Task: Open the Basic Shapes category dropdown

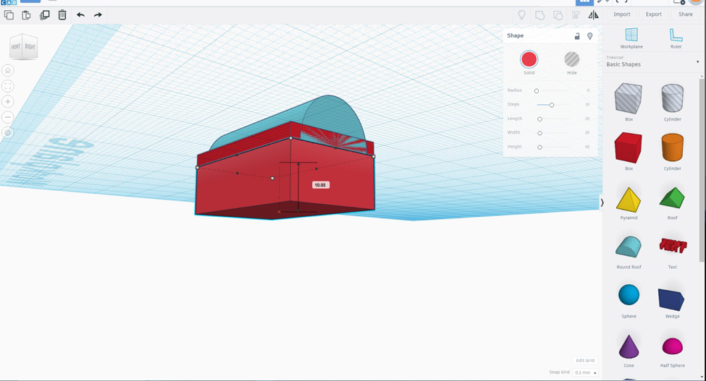Action: [652, 61]
